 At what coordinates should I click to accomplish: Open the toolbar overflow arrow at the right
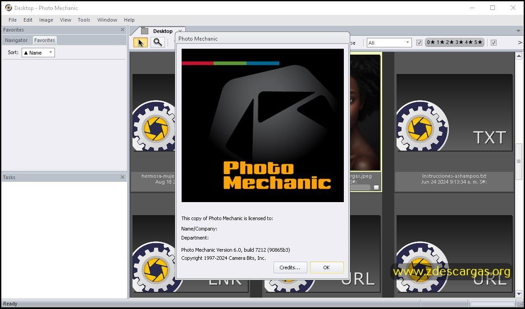tap(520, 42)
